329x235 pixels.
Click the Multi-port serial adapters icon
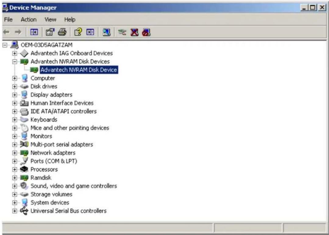(24, 144)
